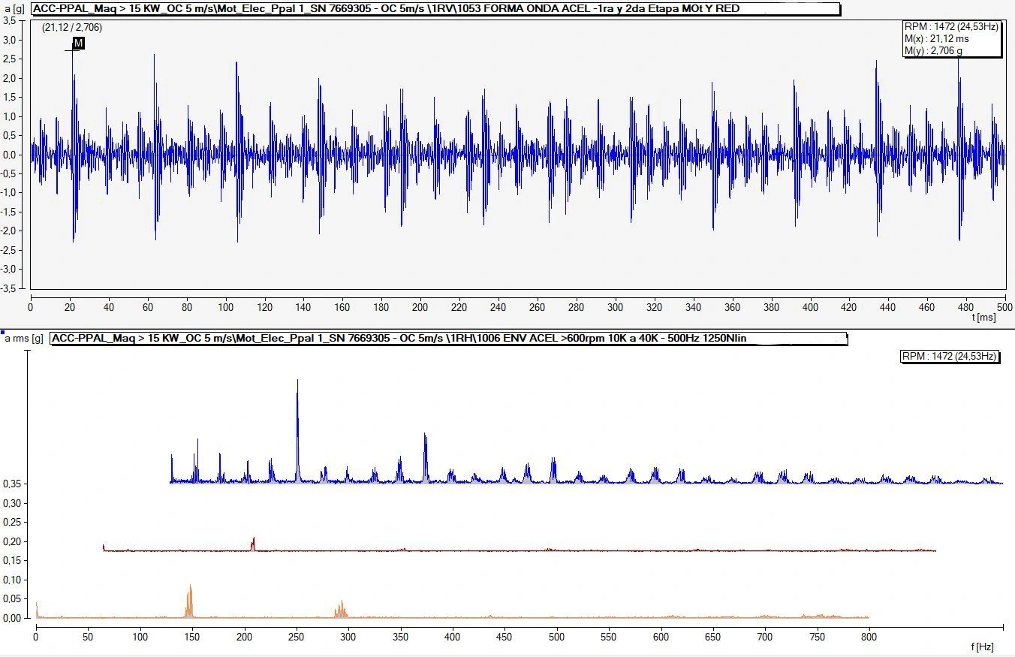Screen dimensions: 1015x657
Task: Click the 'a rms [g]' spectrum axis label
Action: (x=26, y=339)
